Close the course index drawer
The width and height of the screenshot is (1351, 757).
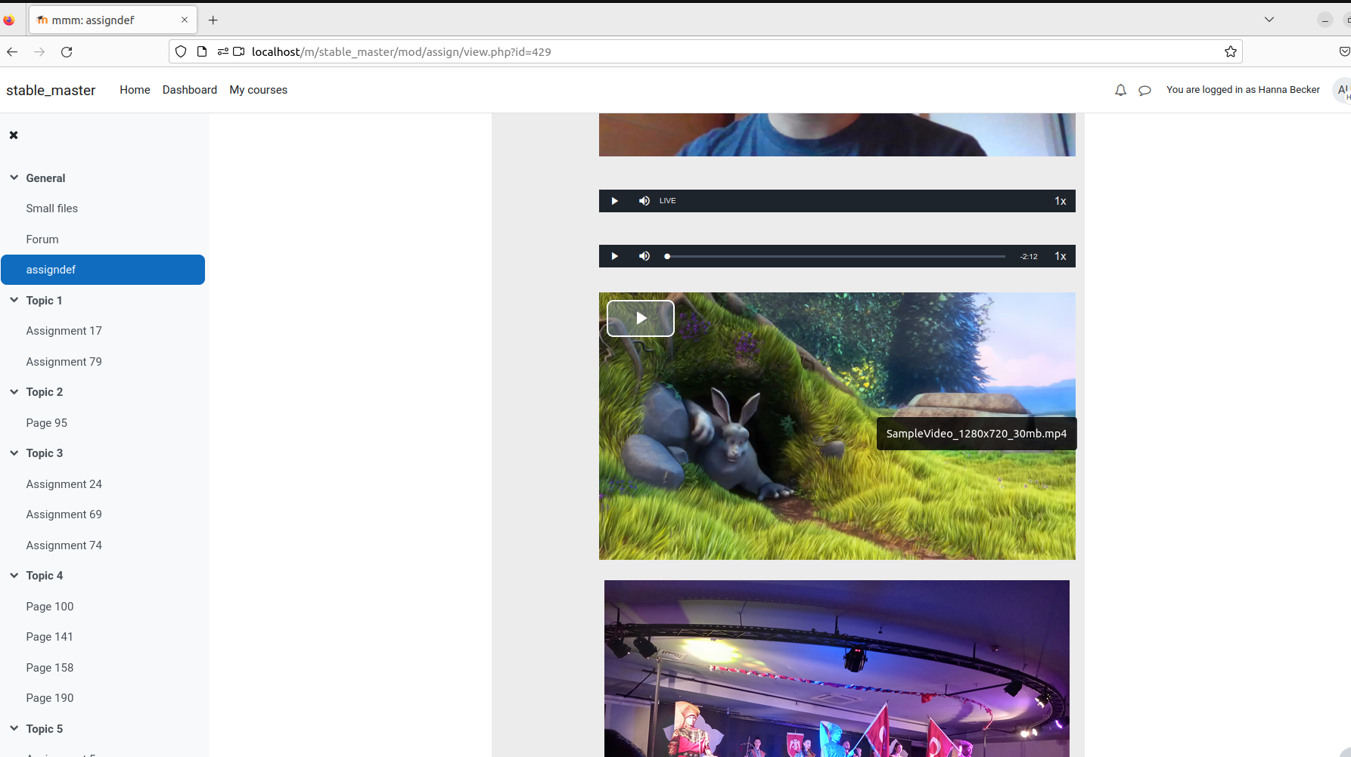tap(14, 135)
